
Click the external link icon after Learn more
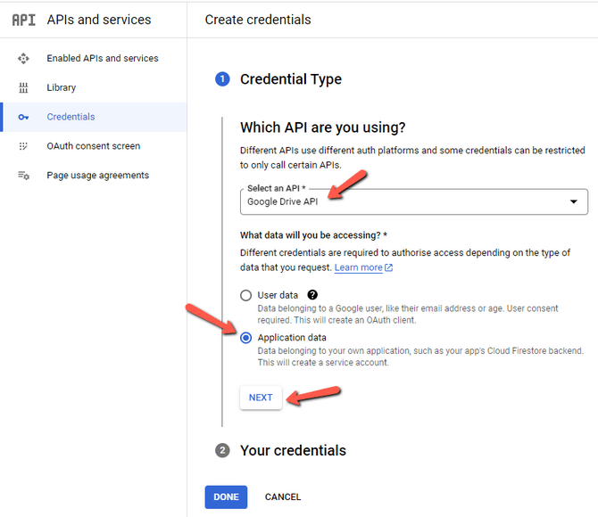(x=388, y=267)
